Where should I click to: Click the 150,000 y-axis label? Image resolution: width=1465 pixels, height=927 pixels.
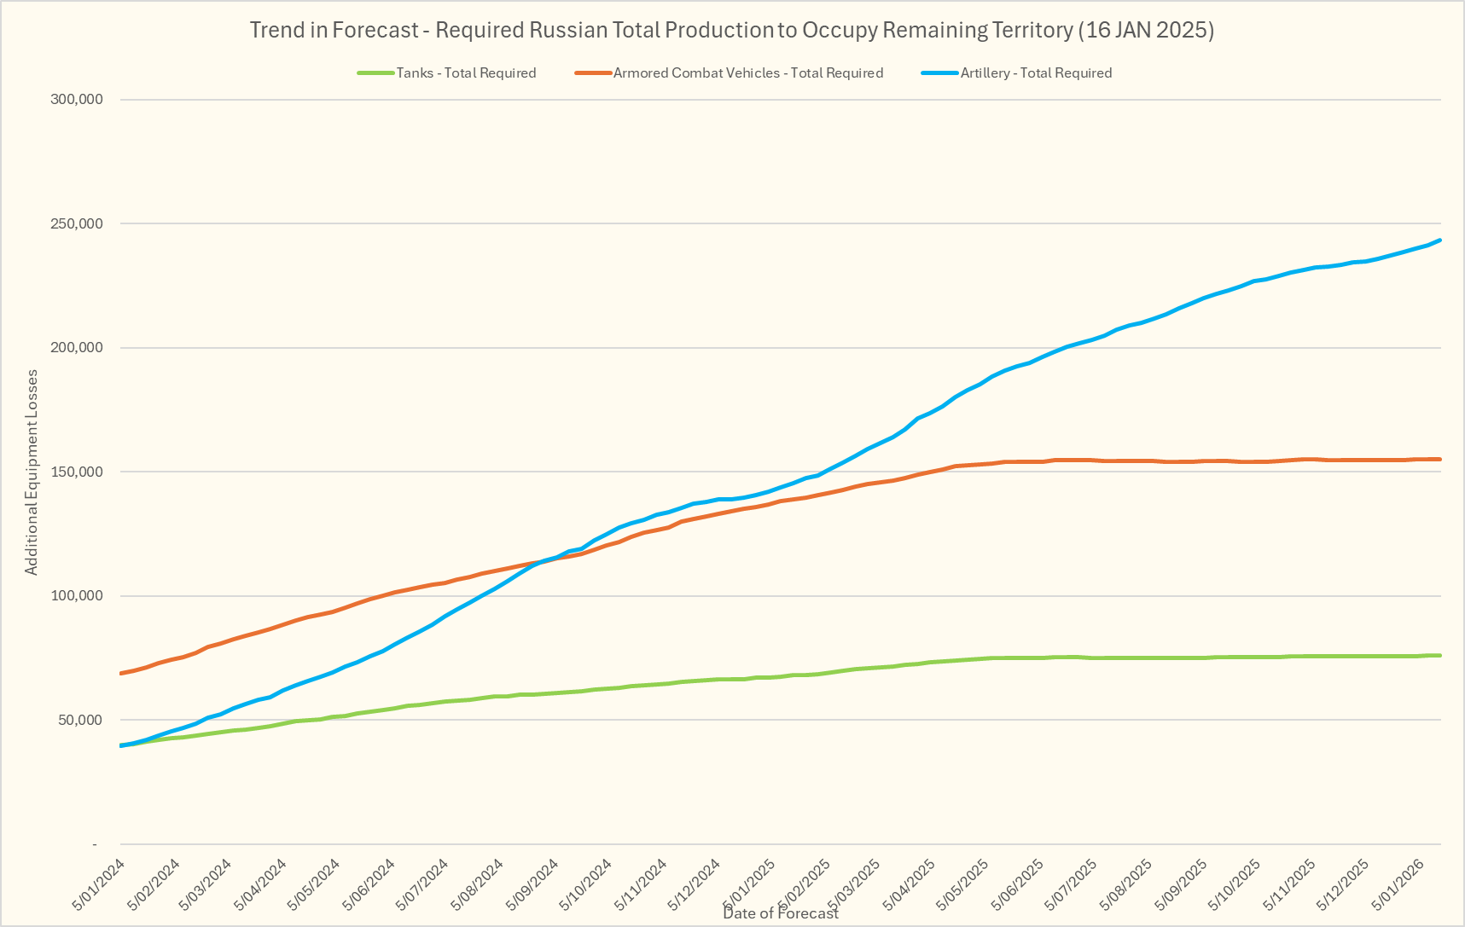point(77,472)
